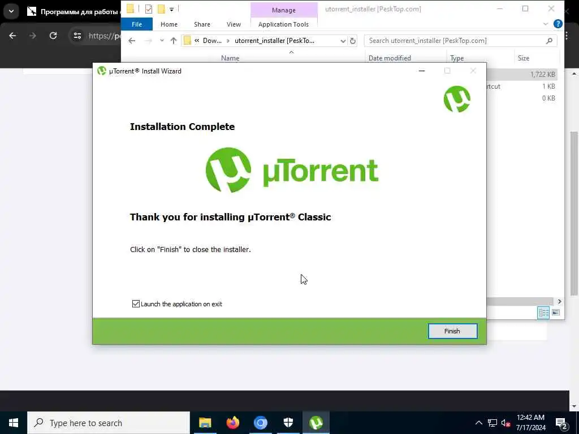Click the Properties checkmark icon in Explorer title bar
The image size is (579, 434).
click(x=149, y=9)
